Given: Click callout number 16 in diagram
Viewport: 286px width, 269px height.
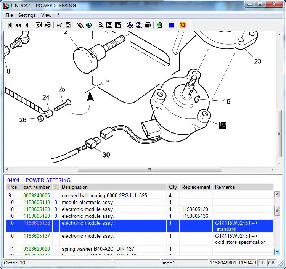Looking at the screenshot, I should coord(227,101).
